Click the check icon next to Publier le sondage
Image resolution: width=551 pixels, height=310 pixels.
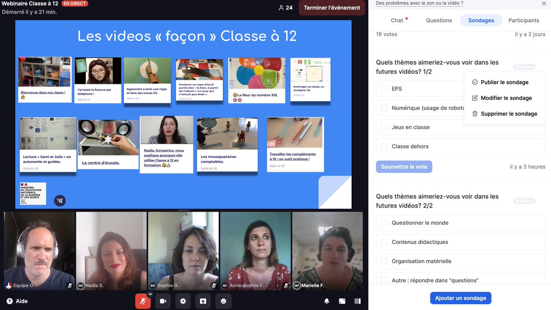coord(475,82)
